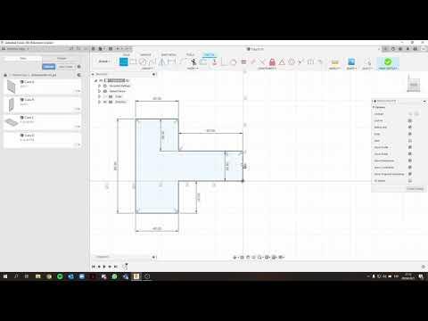Collapse the Browser panel header arrow
The height and width of the screenshot is (321, 428).
coord(93,74)
